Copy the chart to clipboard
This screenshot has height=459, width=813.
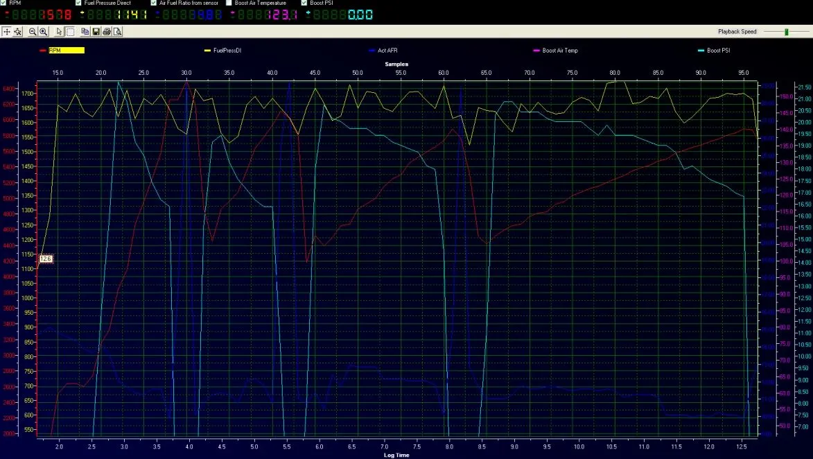click(85, 32)
